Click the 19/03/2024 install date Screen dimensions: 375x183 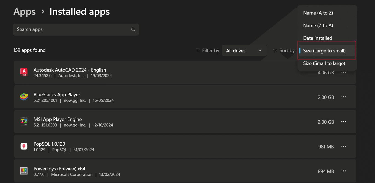(x=101, y=76)
